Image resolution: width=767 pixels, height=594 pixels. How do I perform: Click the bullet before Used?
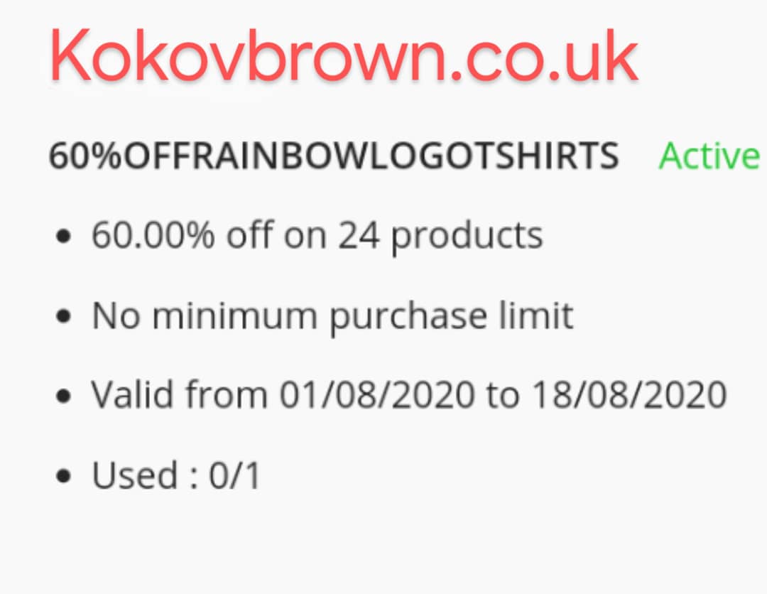point(64,475)
